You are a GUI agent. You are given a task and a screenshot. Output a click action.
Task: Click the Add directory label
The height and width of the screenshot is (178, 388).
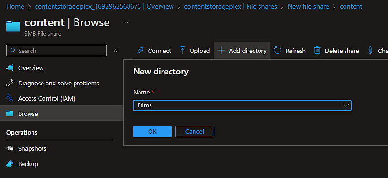tap(248, 51)
